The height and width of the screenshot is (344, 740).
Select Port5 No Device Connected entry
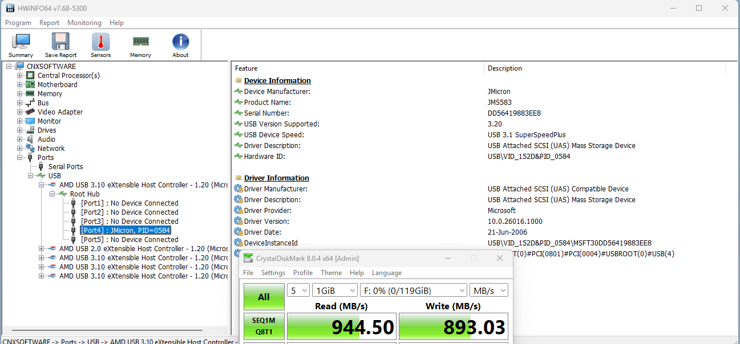[x=130, y=240]
